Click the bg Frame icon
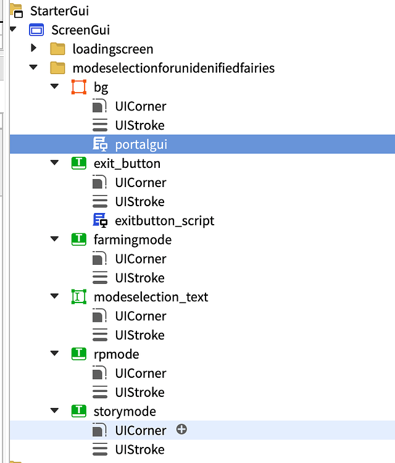This screenshot has height=463, width=395. click(79, 87)
